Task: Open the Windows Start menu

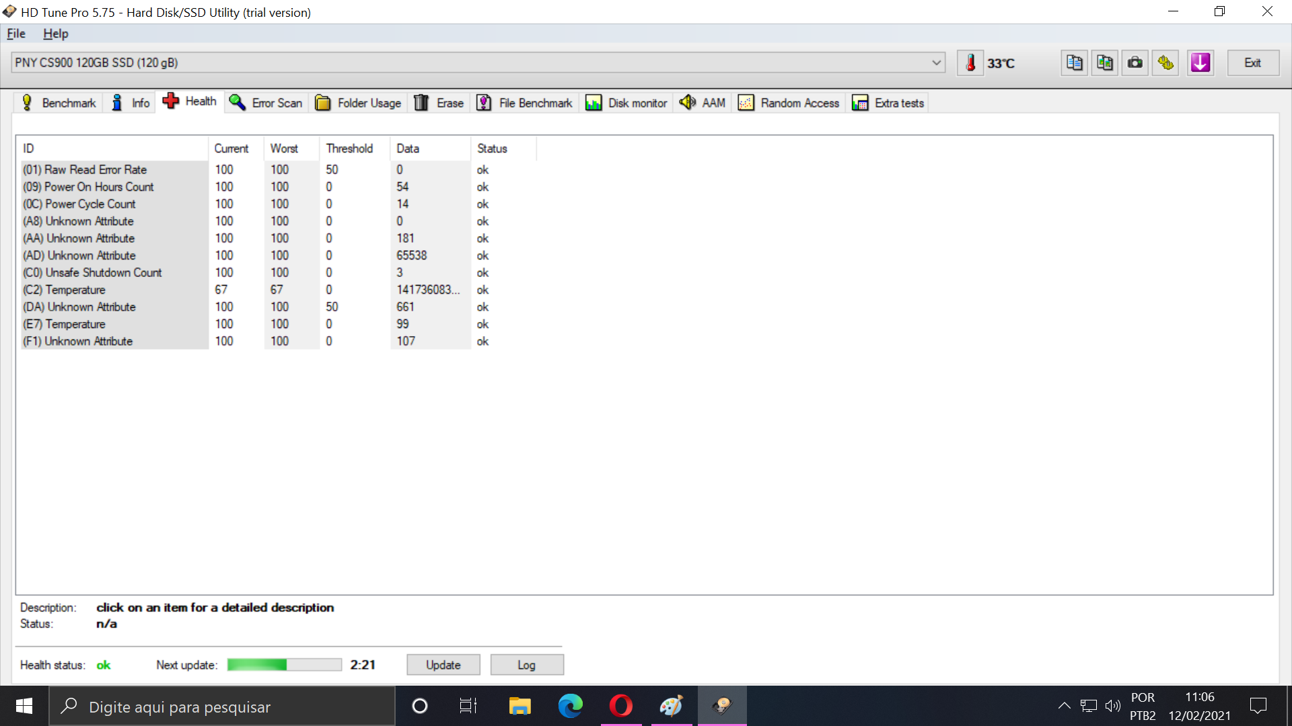Action: click(x=24, y=706)
